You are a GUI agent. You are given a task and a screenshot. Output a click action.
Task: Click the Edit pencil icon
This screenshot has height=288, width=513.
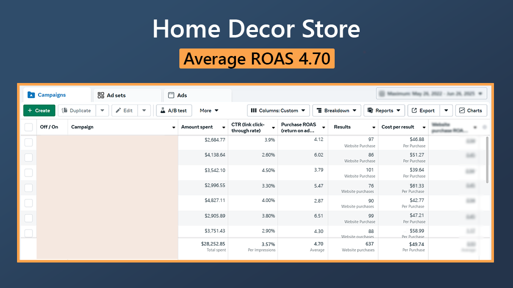pos(118,110)
